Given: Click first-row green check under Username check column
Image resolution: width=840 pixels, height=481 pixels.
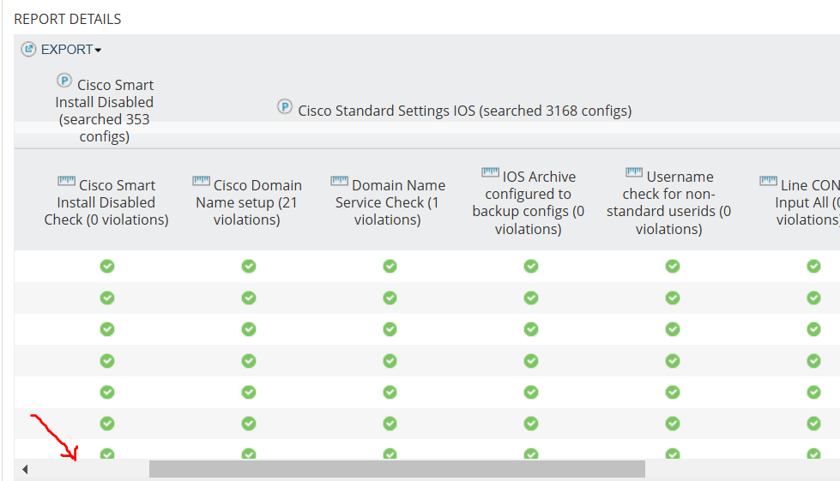Looking at the screenshot, I should pos(673,266).
